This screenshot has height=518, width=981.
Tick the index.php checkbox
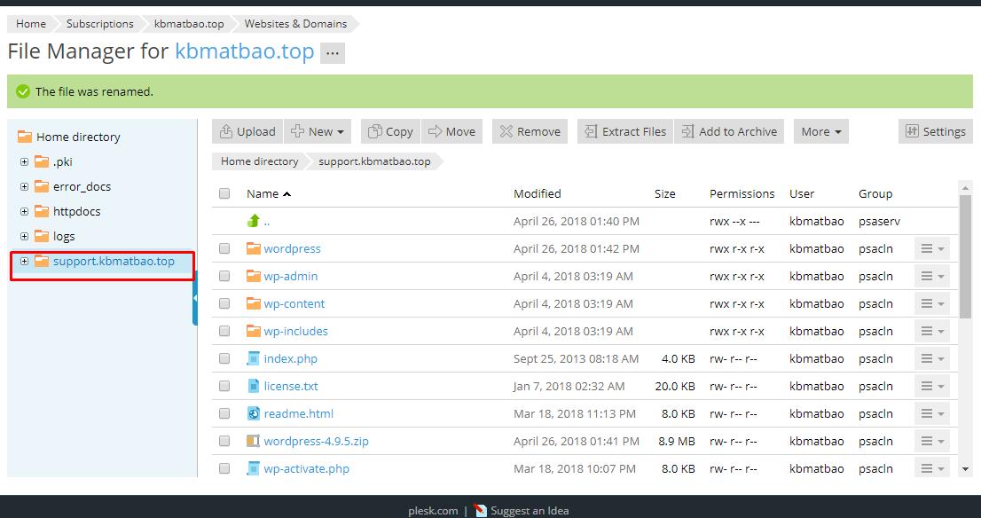pos(224,358)
